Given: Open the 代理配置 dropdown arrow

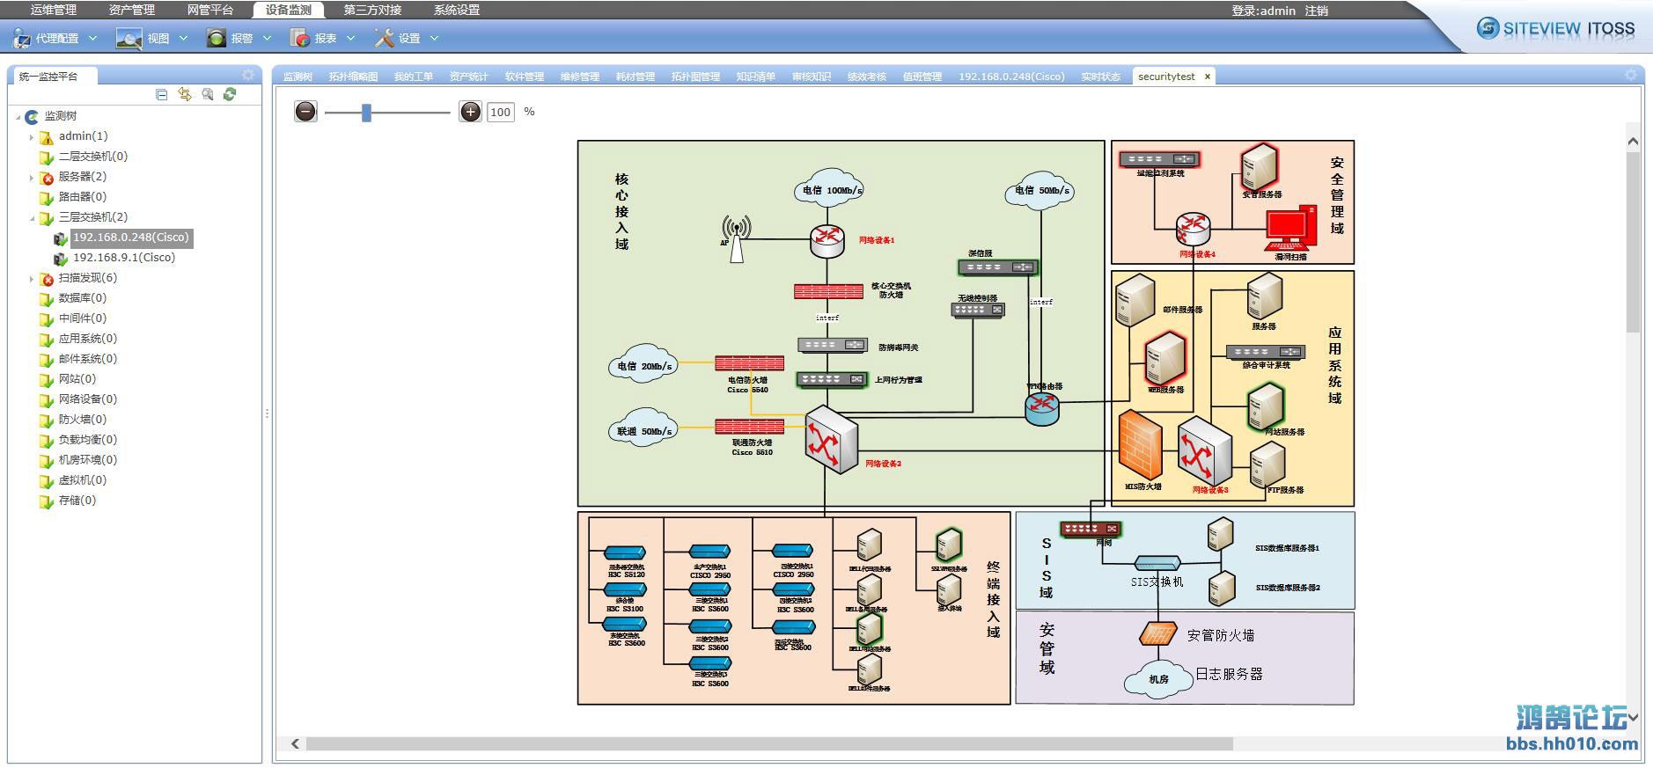Looking at the screenshot, I should point(92,38).
